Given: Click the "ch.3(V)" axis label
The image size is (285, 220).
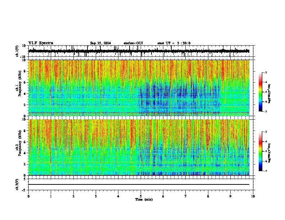Looking at the screenshot, I should pos(17,185).
